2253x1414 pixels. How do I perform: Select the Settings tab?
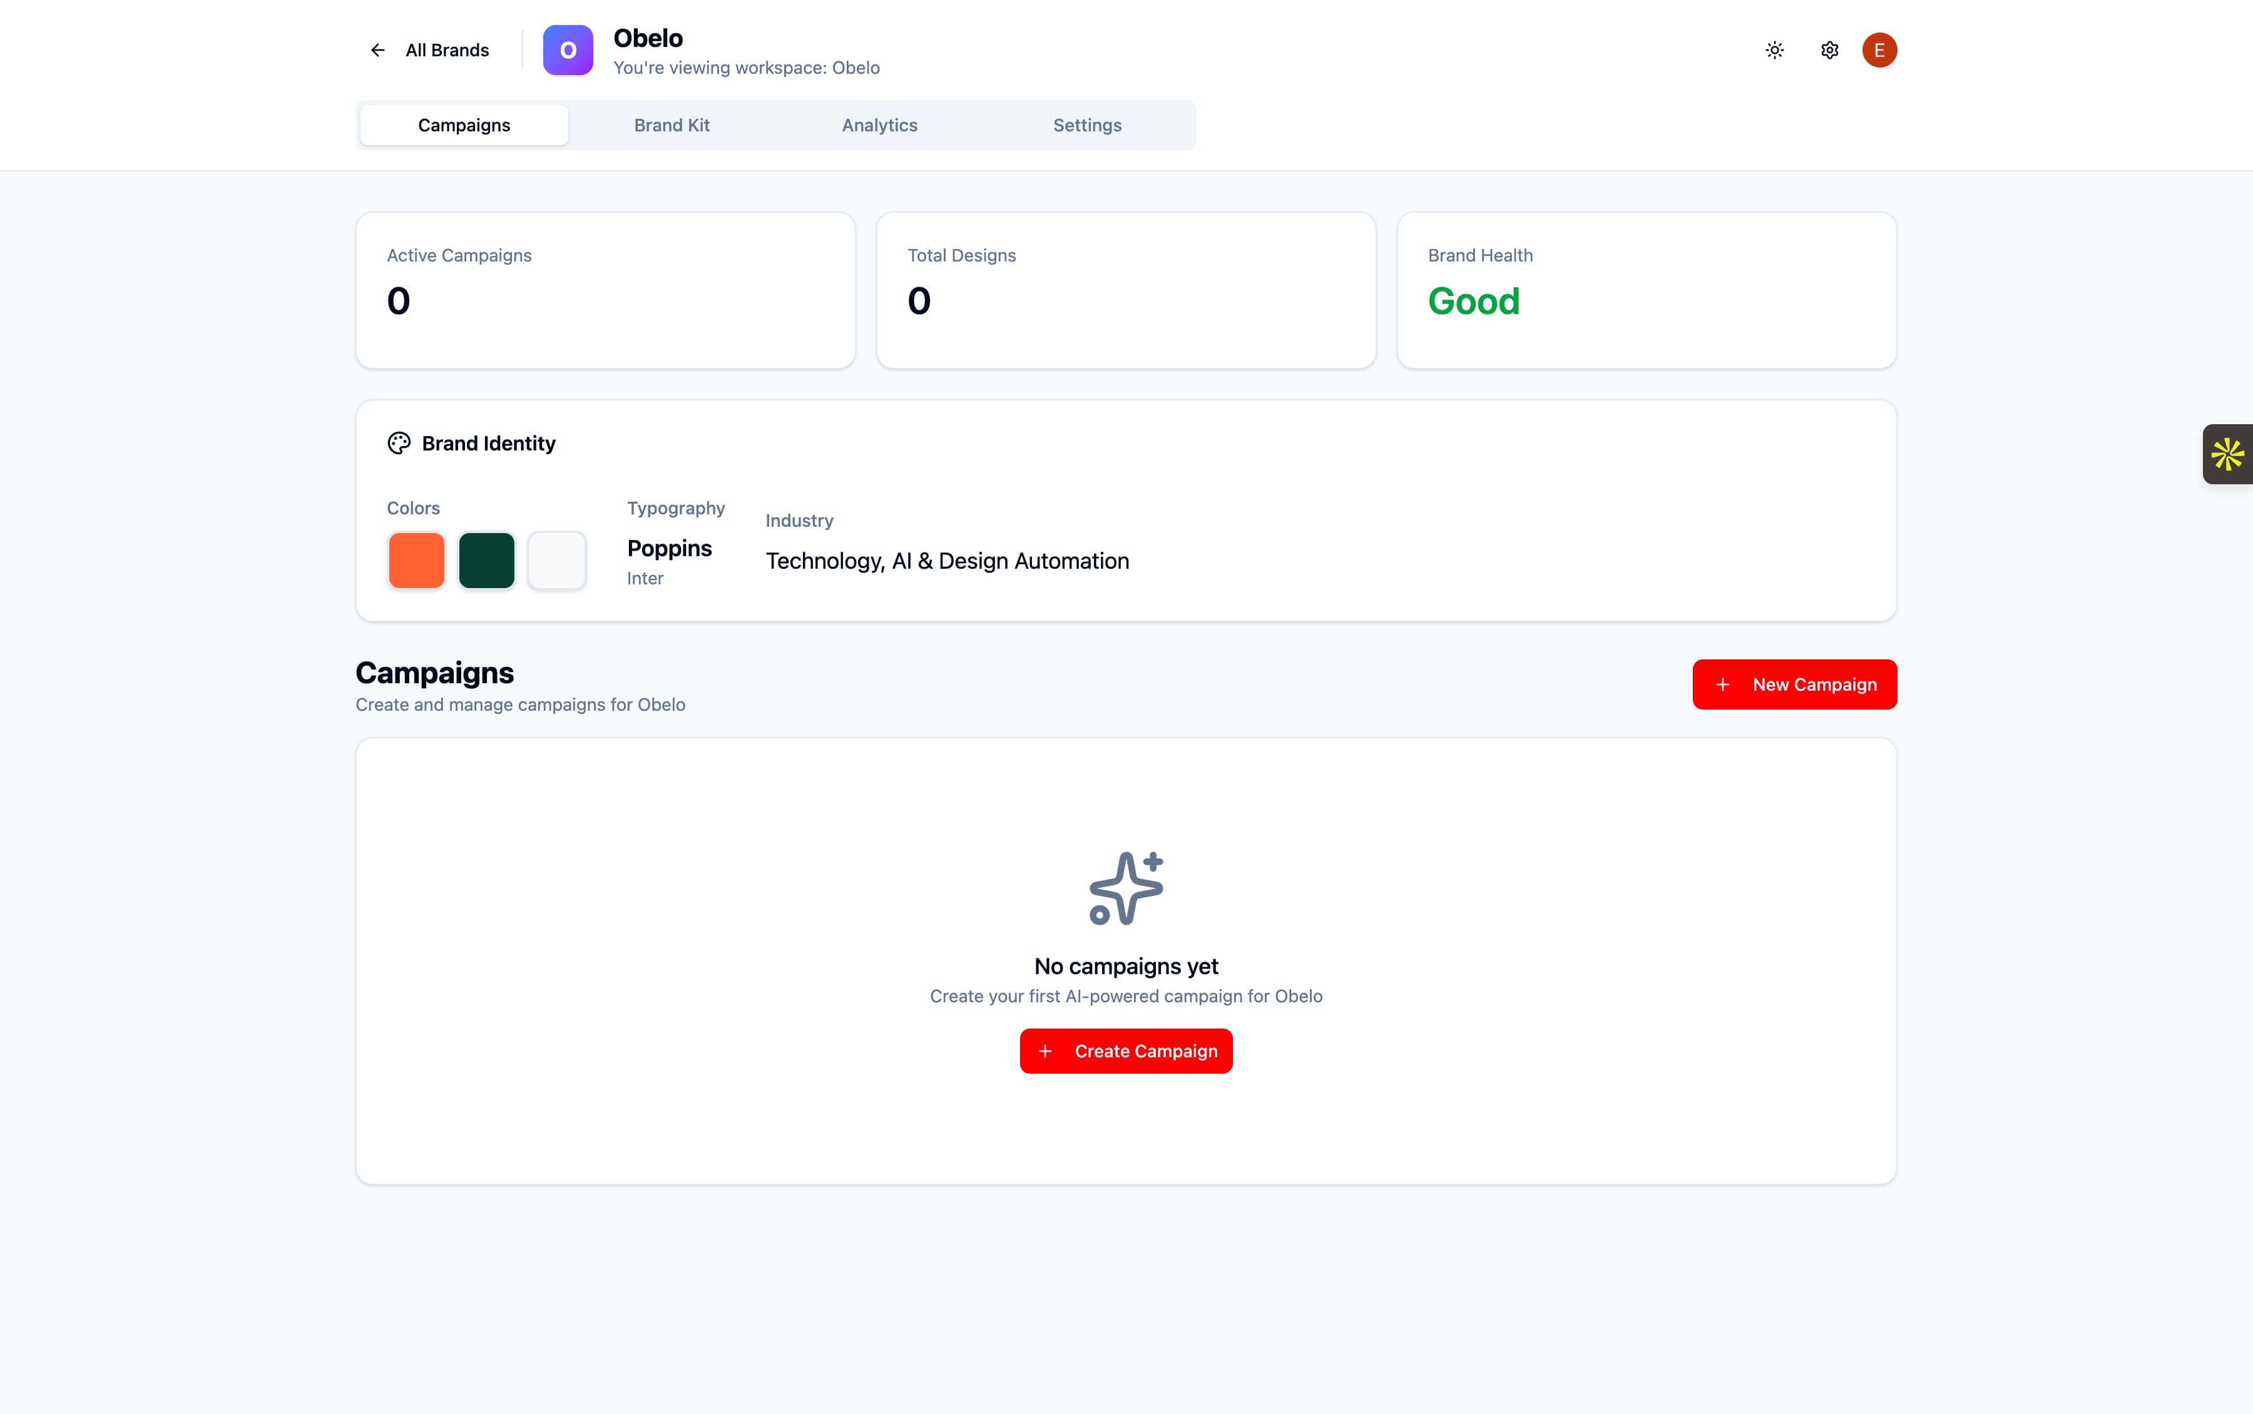point(1086,125)
